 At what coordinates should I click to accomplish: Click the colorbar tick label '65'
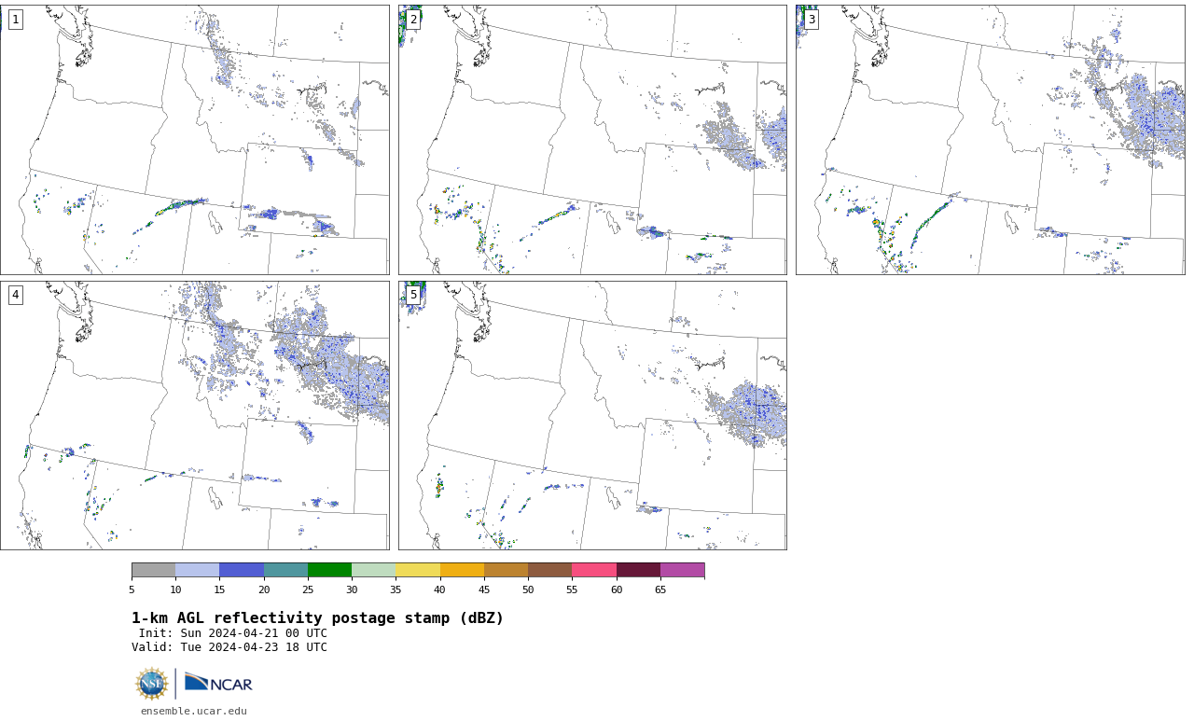tap(660, 589)
